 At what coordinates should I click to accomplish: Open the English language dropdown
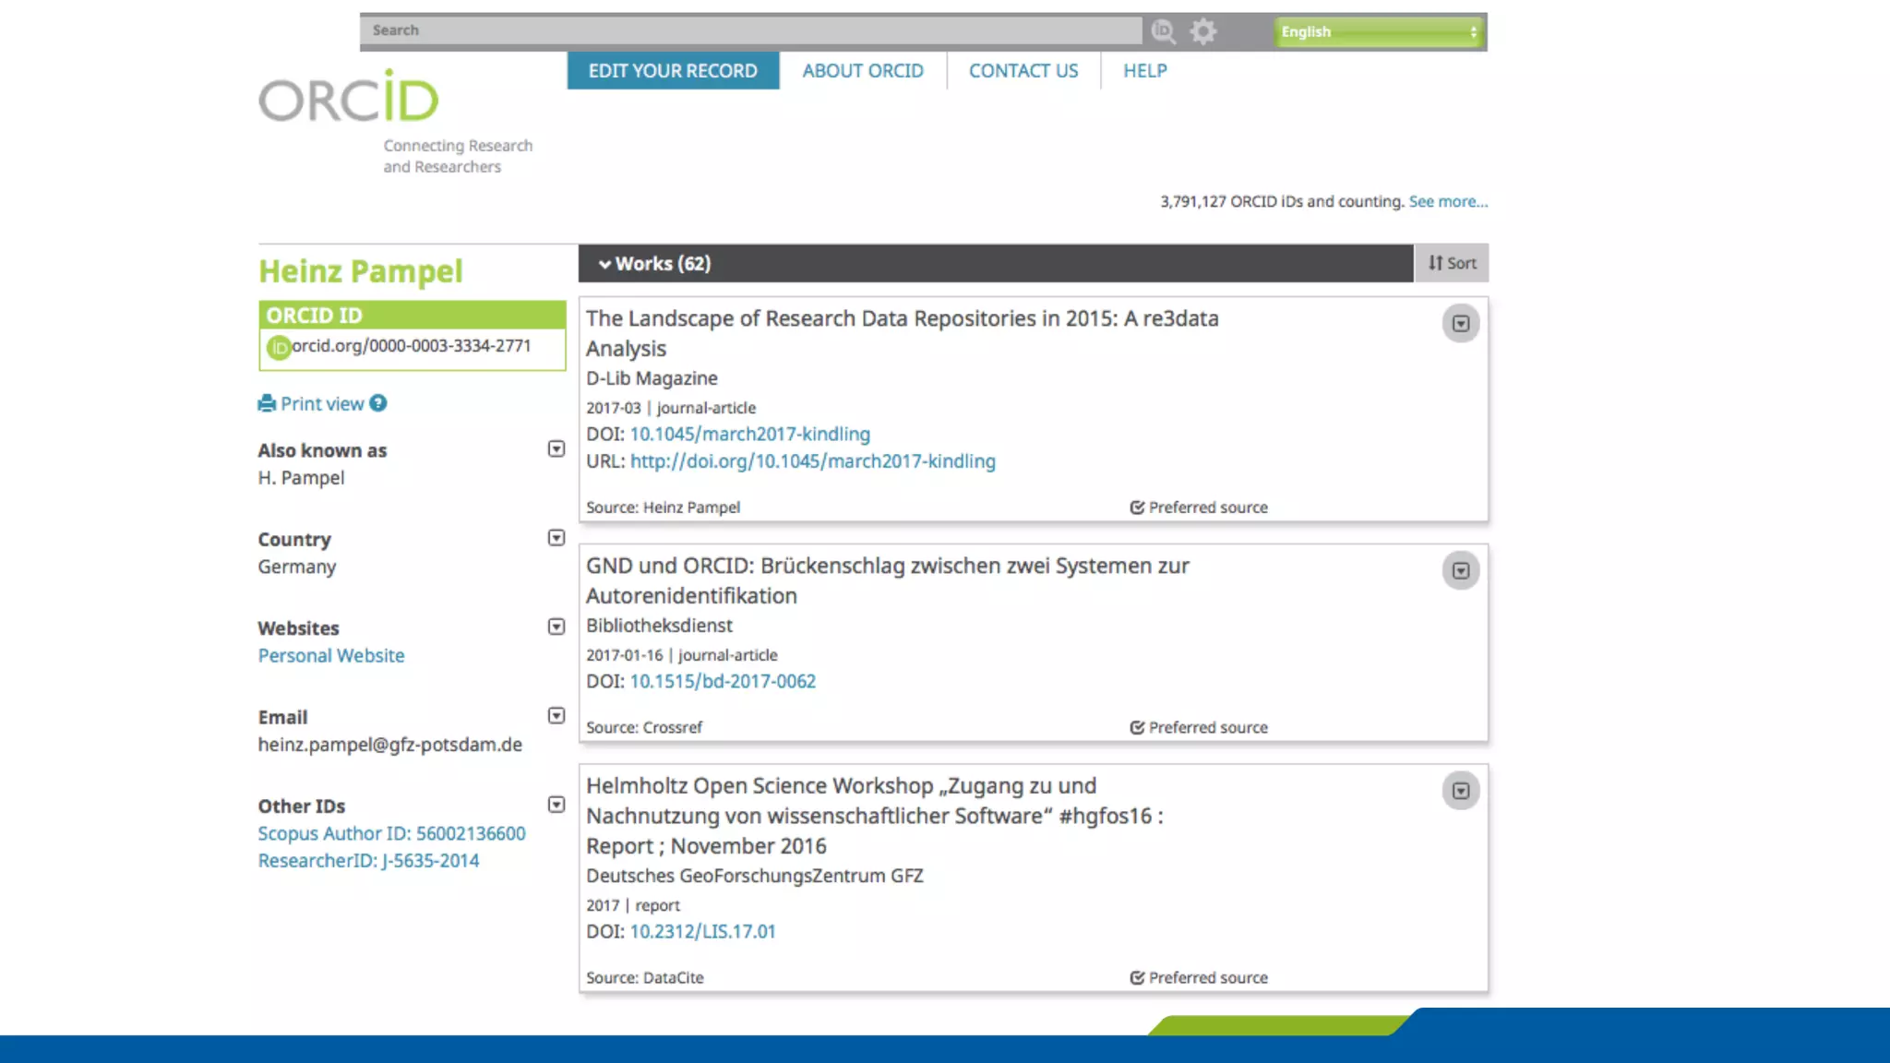1379,31
